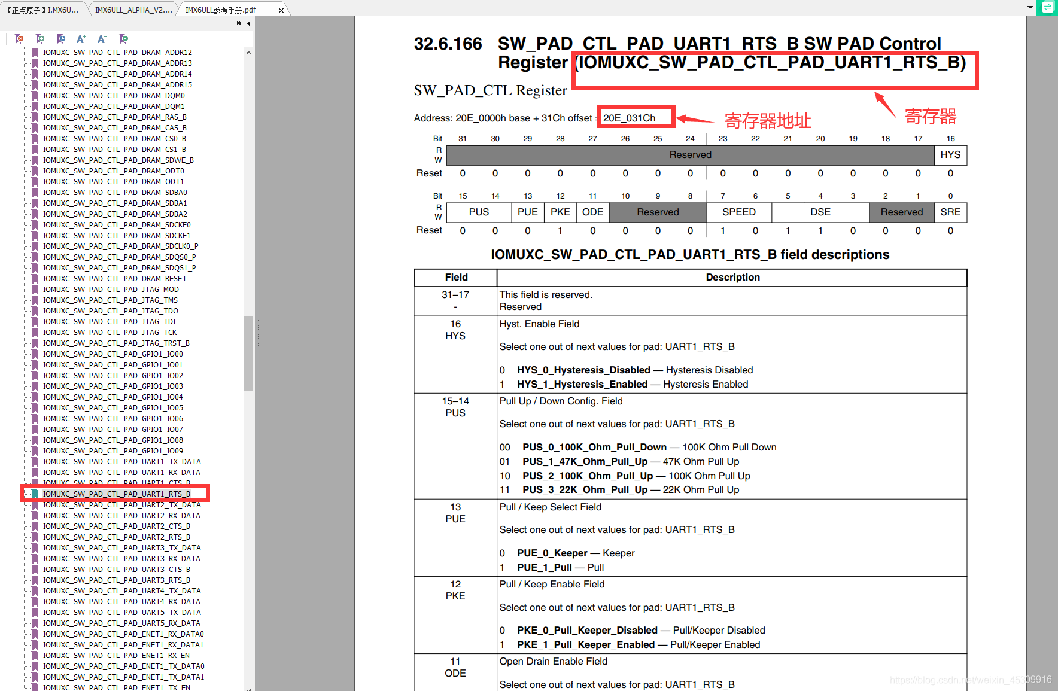Open bookmark IOMUXC_SW_PAD_CTL_PAD_ENET1_TX_DATA0
Screen dimensions: 1058x691
pos(124,666)
